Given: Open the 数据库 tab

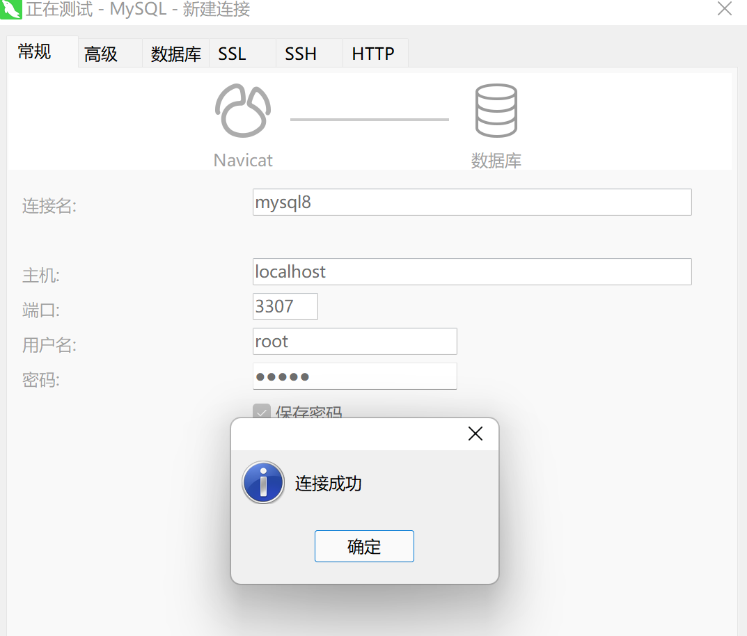Looking at the screenshot, I should pos(176,54).
